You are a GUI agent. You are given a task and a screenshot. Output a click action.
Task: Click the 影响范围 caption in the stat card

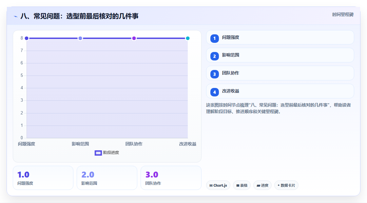click(x=89, y=183)
